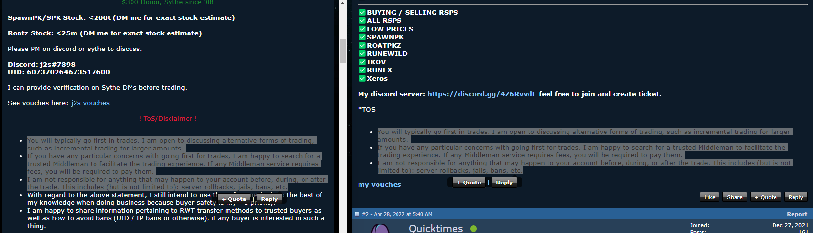The height and width of the screenshot is (233, 813).
Task: Click the scrollbar up arrow in left pane
Action: (342, 3)
